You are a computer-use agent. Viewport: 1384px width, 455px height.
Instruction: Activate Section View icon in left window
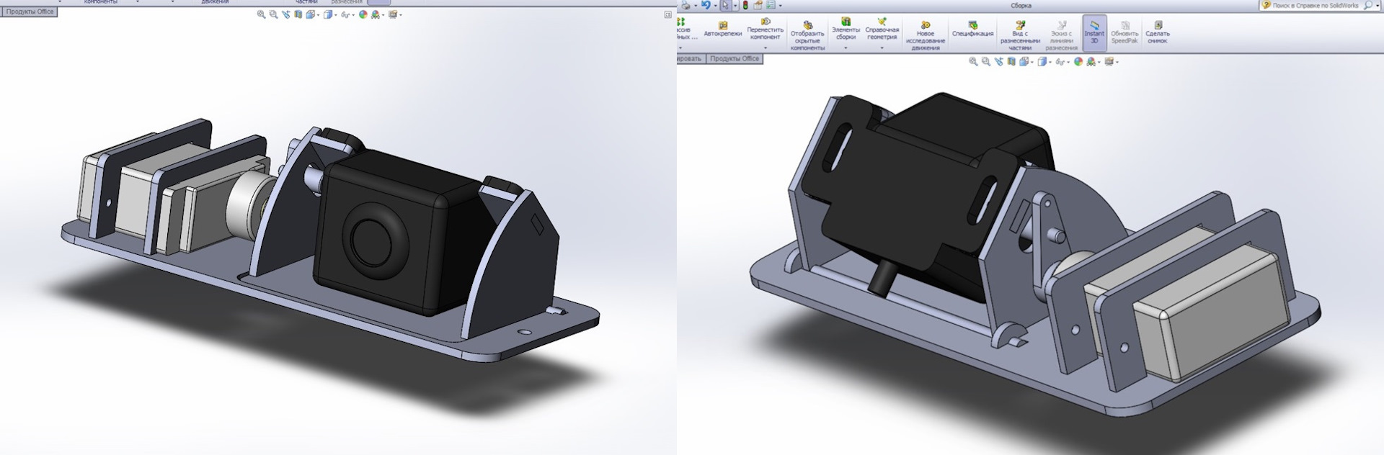tap(298, 14)
